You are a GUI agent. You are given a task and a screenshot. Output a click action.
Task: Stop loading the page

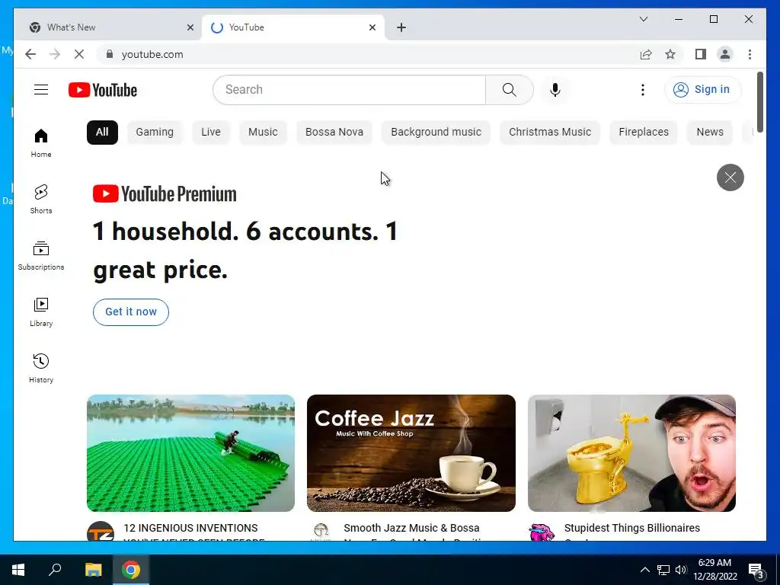click(79, 54)
